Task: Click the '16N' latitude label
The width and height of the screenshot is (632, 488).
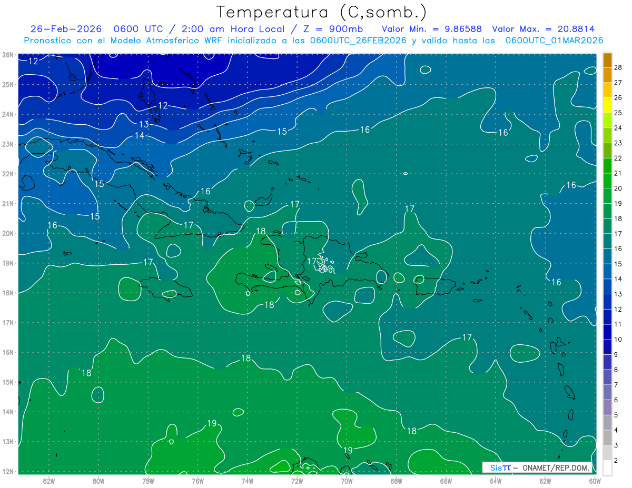Action: coord(8,352)
